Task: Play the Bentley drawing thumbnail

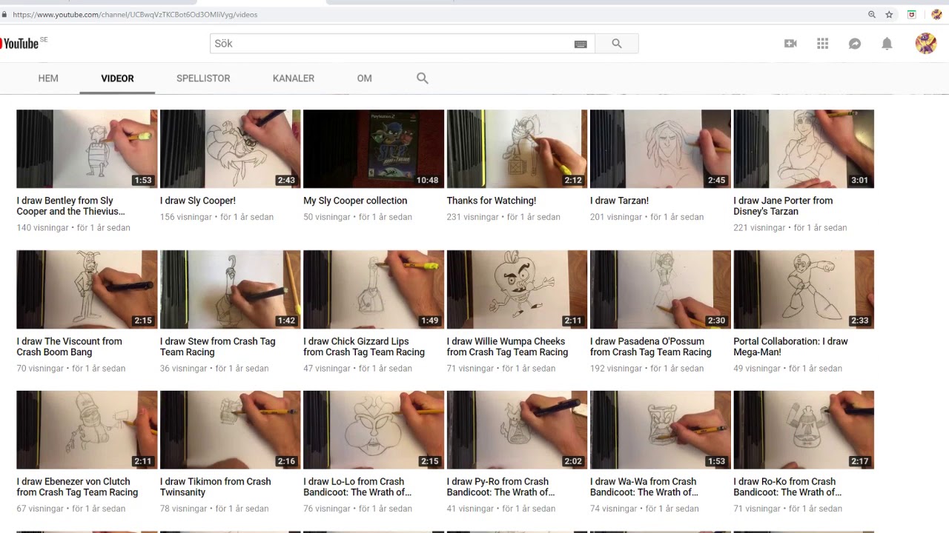Action: pos(87,149)
